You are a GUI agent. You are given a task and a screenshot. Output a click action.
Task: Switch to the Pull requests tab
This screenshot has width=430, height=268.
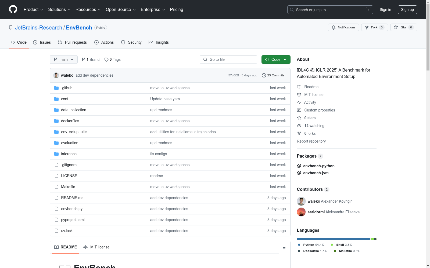coord(72,42)
